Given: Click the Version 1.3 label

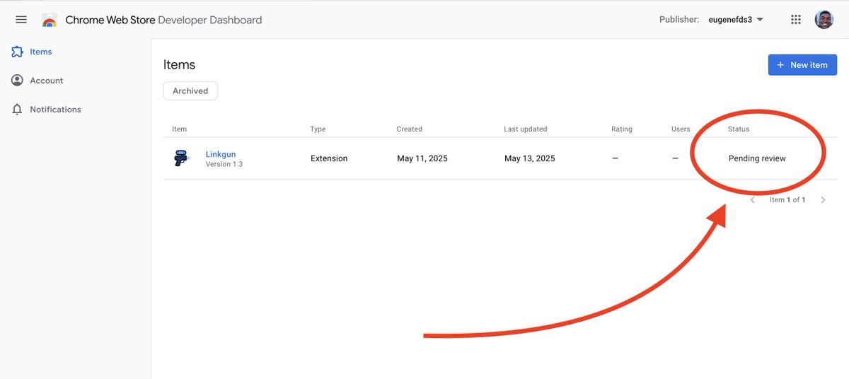Looking at the screenshot, I should point(224,164).
